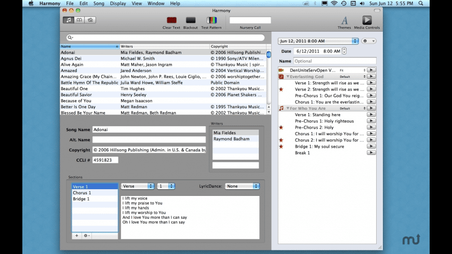This screenshot has height=254, width=452.
Task: Click the CCLI number field
Action: (x=105, y=160)
